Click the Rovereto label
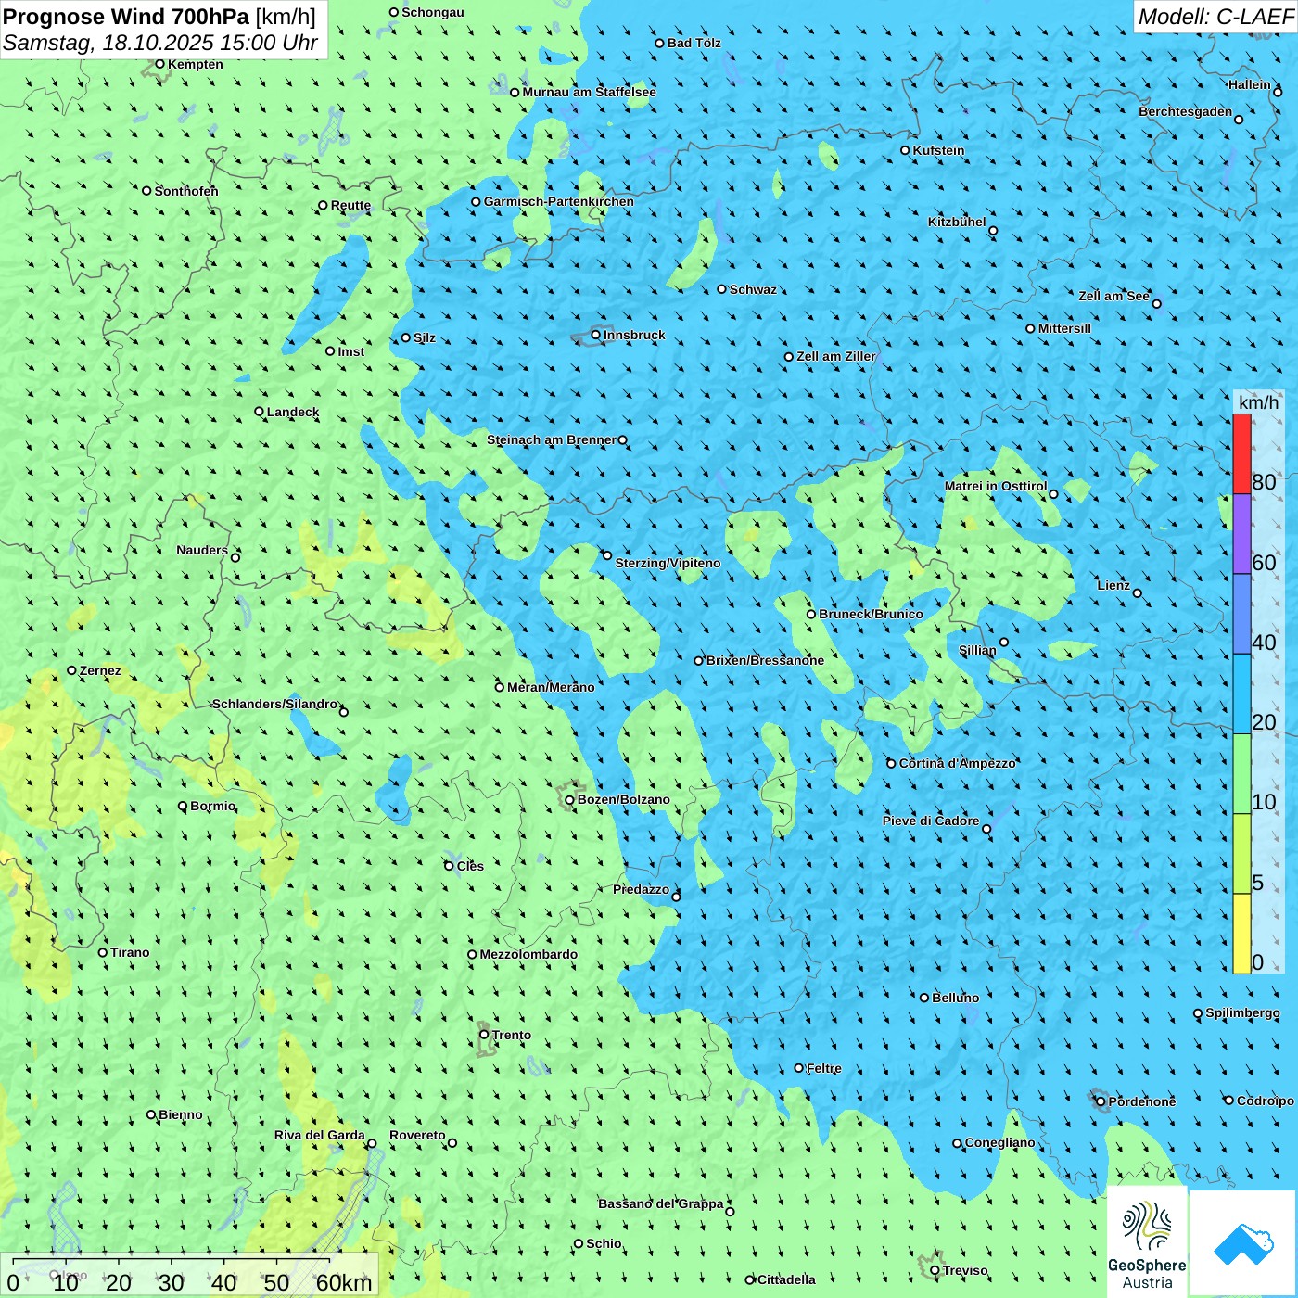Screen dimensions: 1298x1298 (x=417, y=1135)
